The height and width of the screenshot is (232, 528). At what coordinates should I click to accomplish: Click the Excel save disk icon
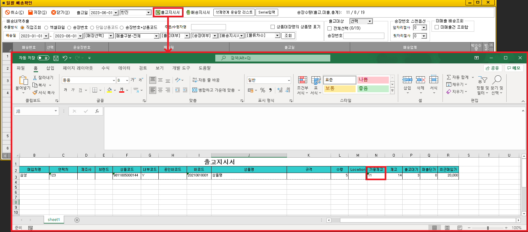pos(56,58)
